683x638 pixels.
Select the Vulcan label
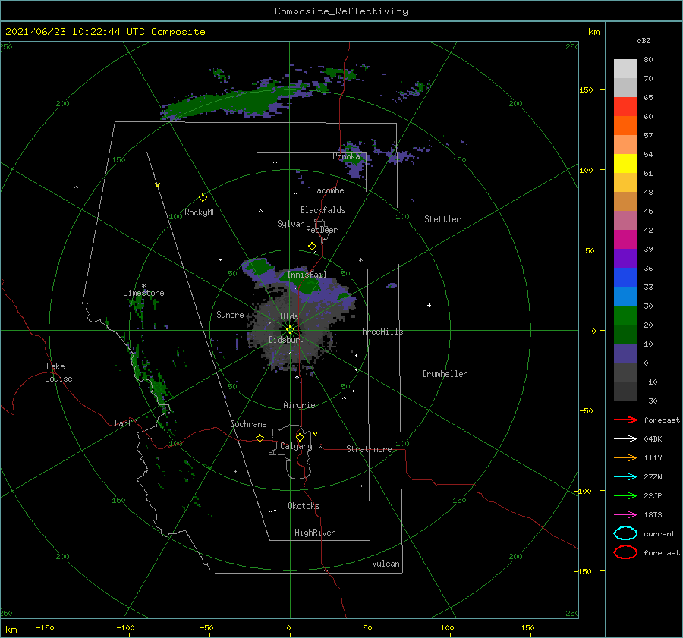pyautogui.click(x=386, y=564)
